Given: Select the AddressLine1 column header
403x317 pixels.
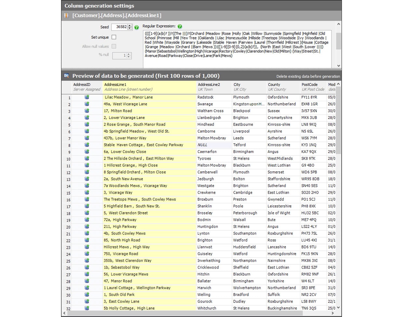Looking at the screenshot, I should (x=149, y=87).
